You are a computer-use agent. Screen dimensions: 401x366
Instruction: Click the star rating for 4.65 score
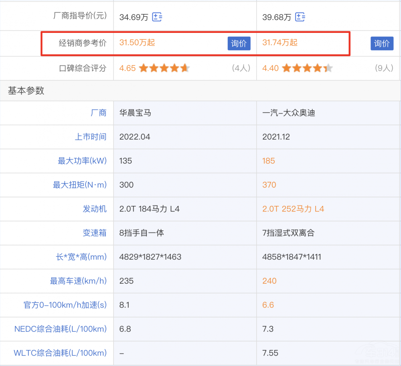click(x=164, y=68)
